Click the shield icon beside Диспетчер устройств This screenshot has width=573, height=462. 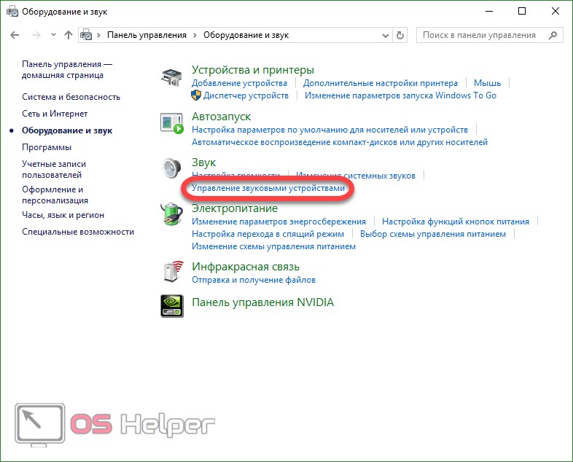(x=196, y=95)
